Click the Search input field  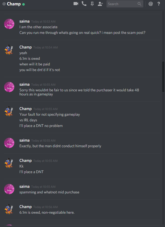[125, 4]
